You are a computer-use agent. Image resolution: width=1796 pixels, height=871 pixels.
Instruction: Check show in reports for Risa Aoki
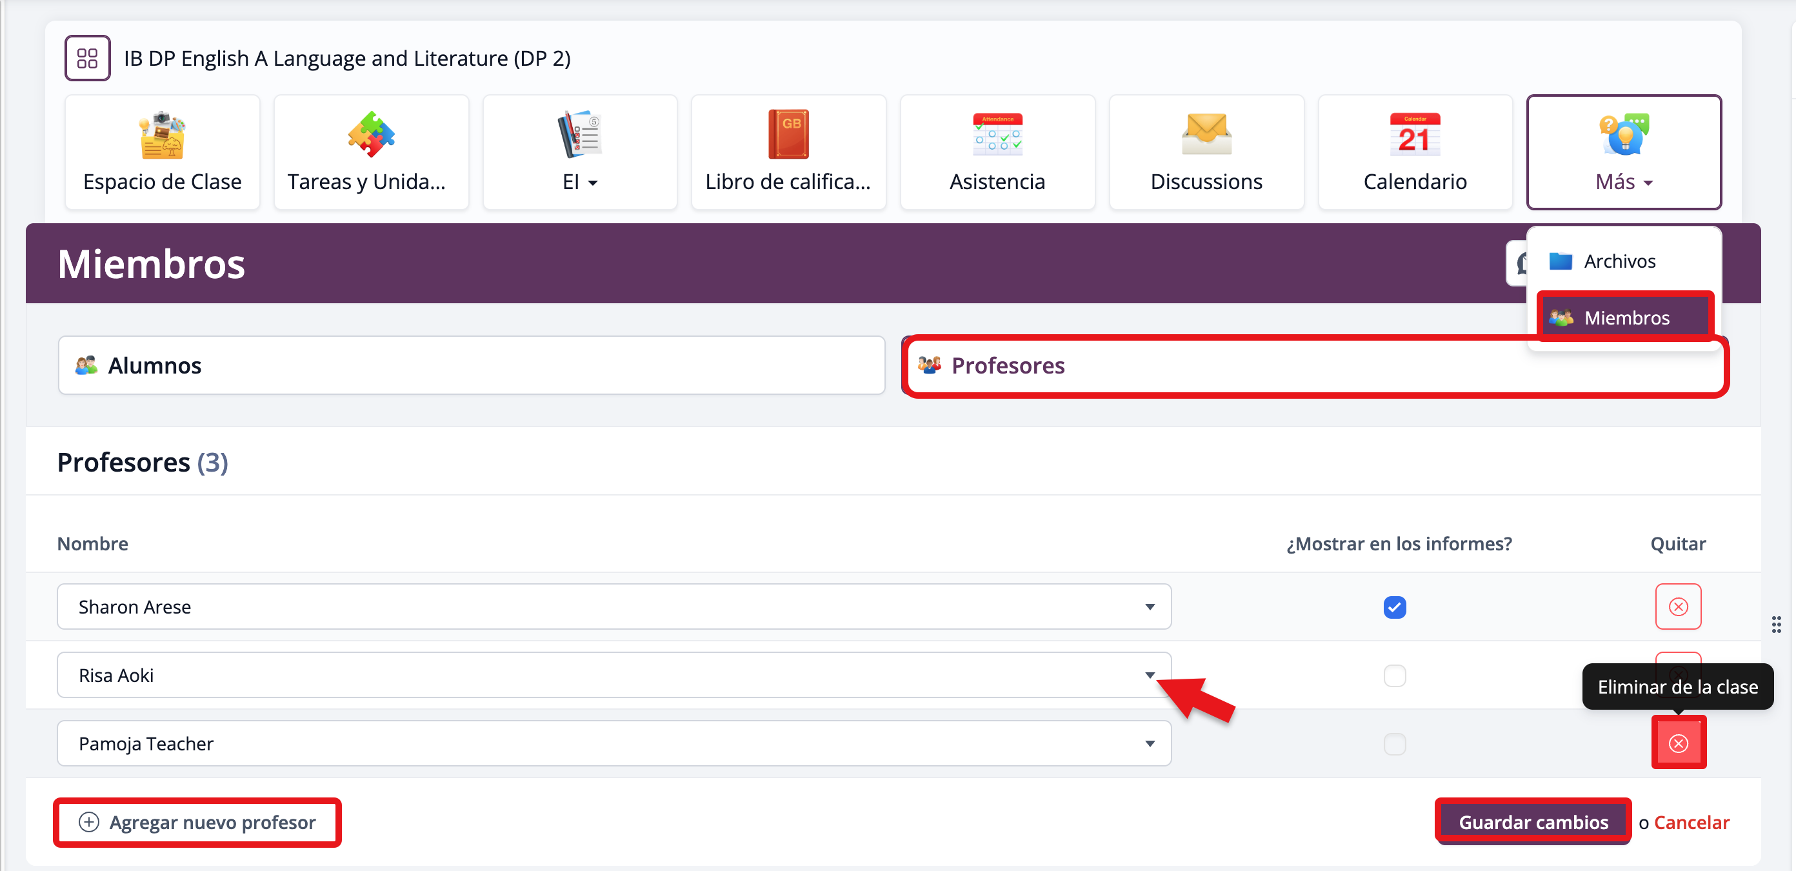1394,675
